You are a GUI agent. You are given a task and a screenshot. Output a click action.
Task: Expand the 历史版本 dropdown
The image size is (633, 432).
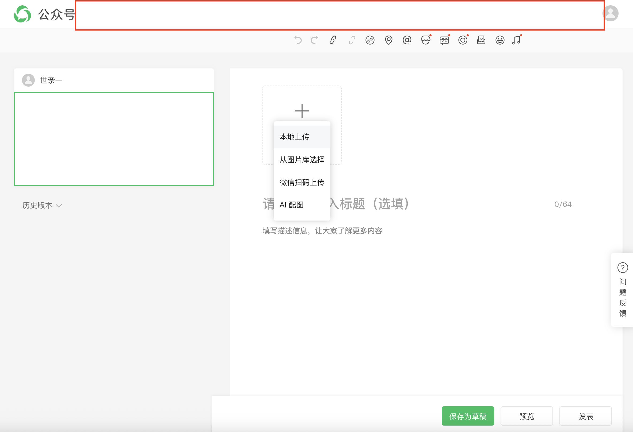[x=42, y=206]
